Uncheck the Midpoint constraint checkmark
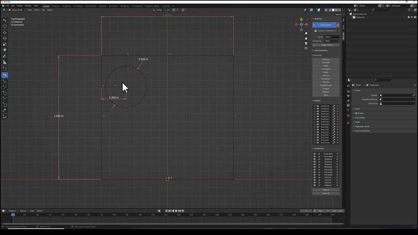Viewport: 418px width, 235px height. (319, 185)
